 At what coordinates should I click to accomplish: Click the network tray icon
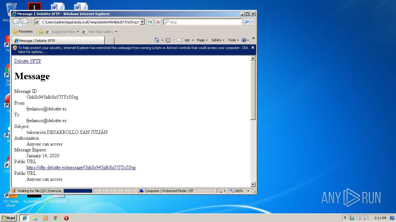click(x=352, y=218)
